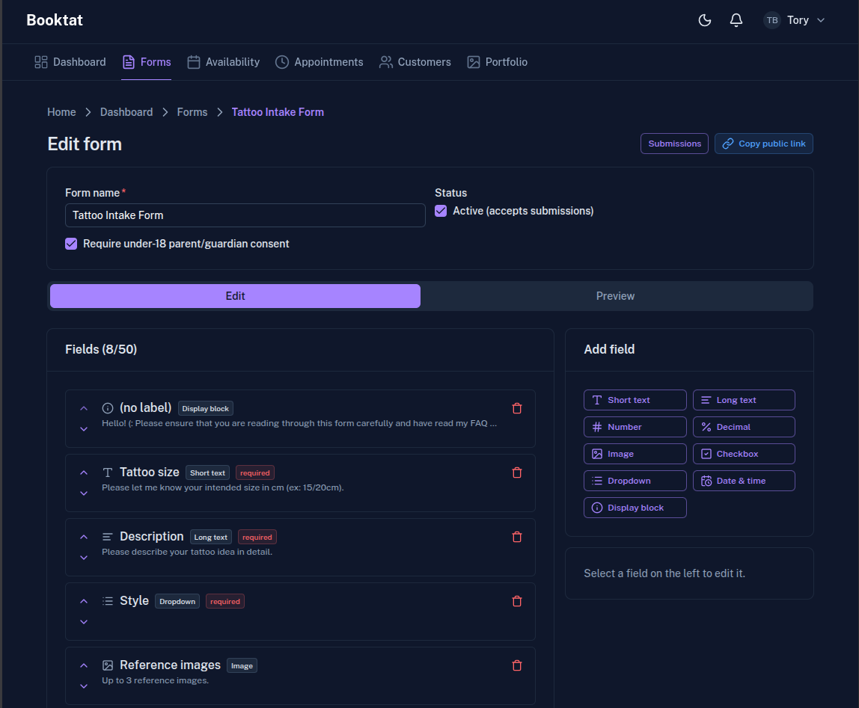This screenshot has width=859, height=708.
Task: Delete the Reference images field
Action: (x=516, y=665)
